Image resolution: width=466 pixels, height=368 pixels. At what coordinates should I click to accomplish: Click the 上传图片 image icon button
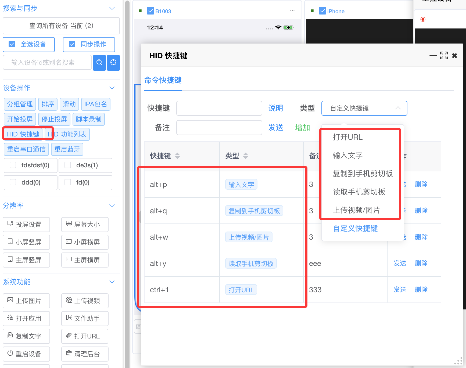[x=26, y=301]
